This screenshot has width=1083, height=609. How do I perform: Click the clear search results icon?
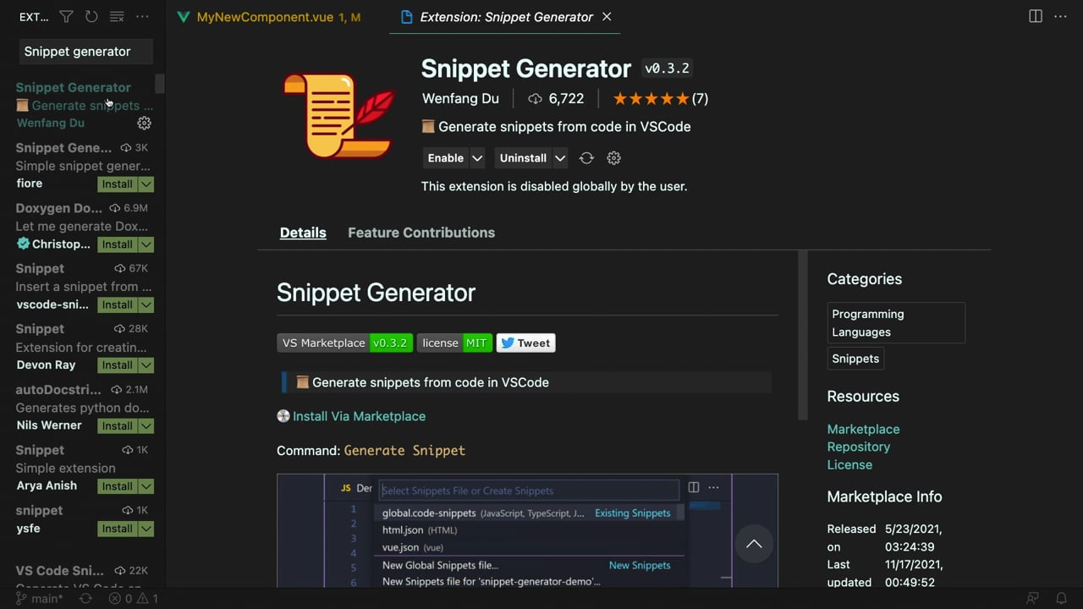pos(117,17)
